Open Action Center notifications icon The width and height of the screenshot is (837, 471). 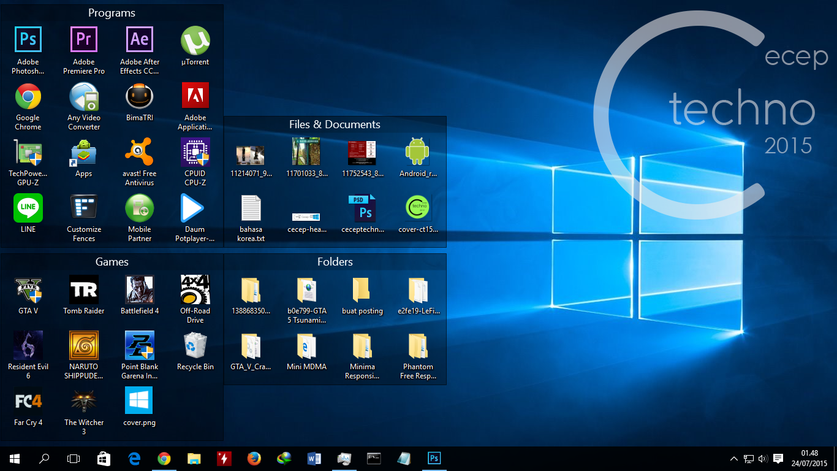pos(778,459)
